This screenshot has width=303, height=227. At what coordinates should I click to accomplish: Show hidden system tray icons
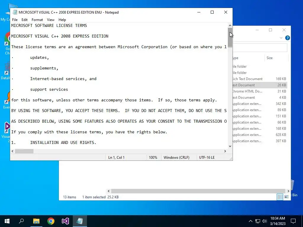click(x=250, y=221)
